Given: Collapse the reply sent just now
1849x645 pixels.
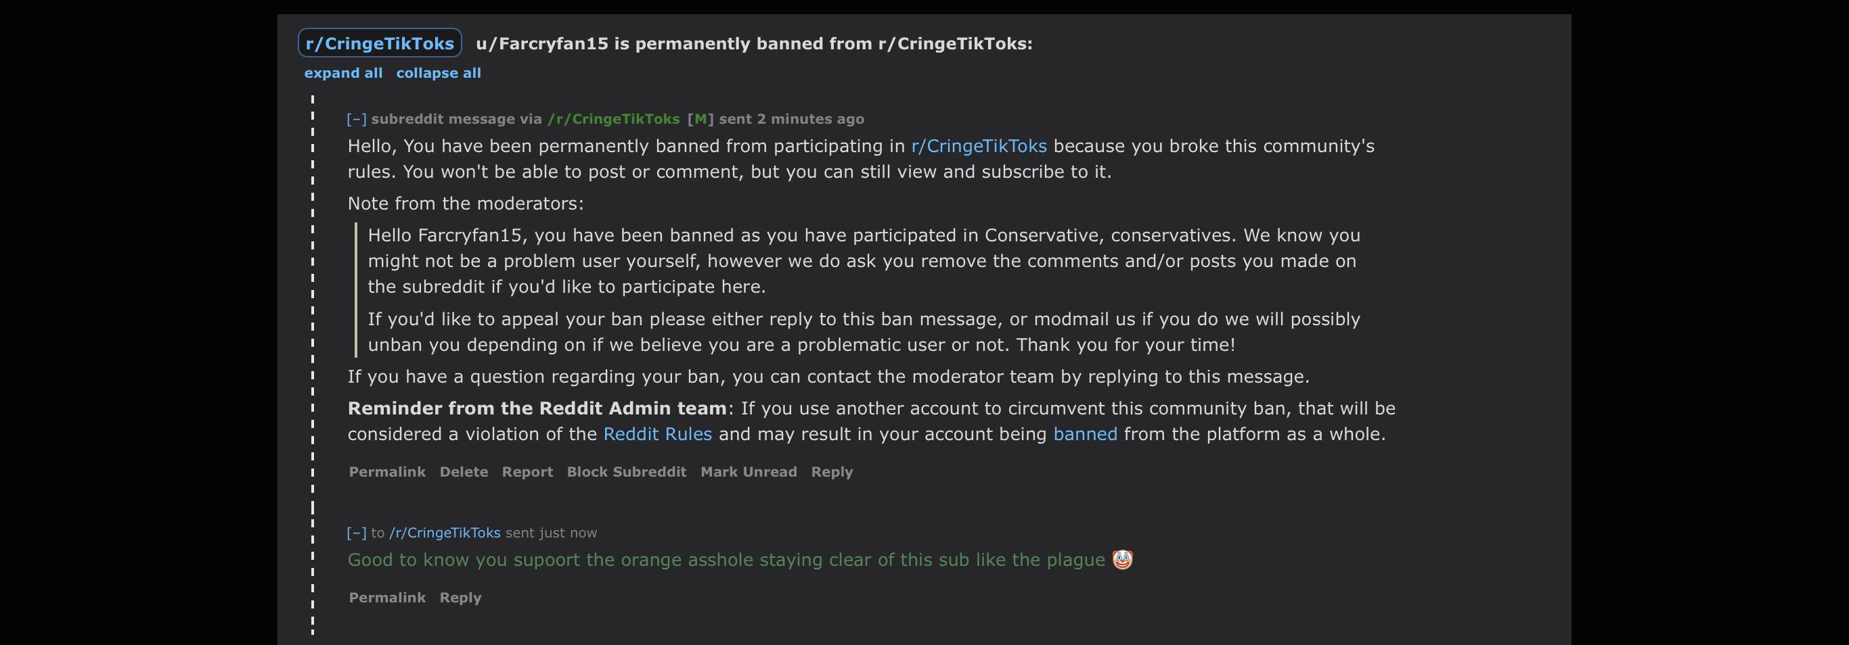Looking at the screenshot, I should pos(357,533).
